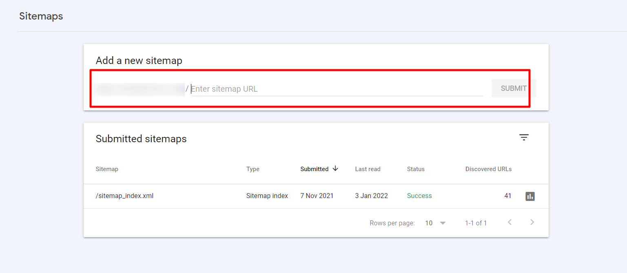This screenshot has width=627, height=273.
Task: Open the submitted sitemaps filter icon
Action: [x=524, y=138]
